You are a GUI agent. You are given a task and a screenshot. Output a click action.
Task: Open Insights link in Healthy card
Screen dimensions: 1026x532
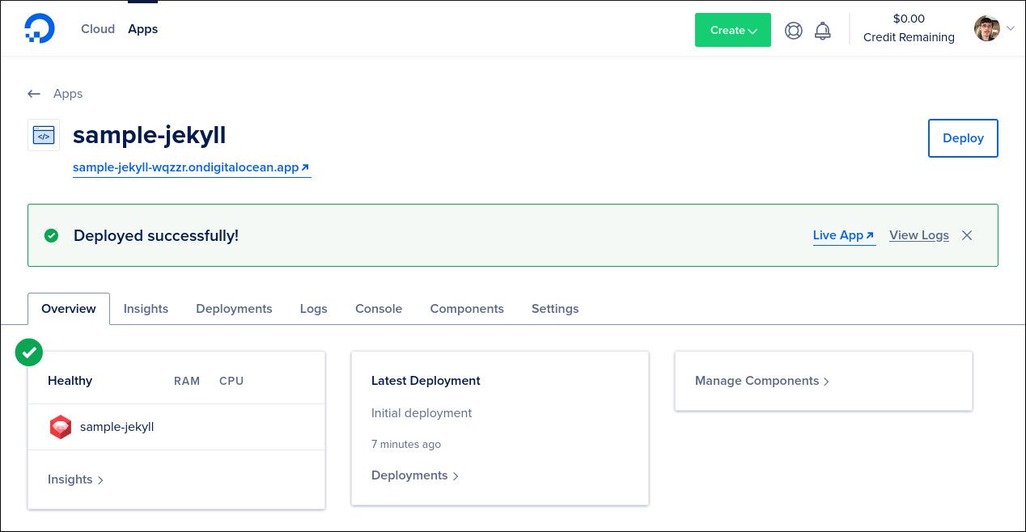(x=75, y=479)
